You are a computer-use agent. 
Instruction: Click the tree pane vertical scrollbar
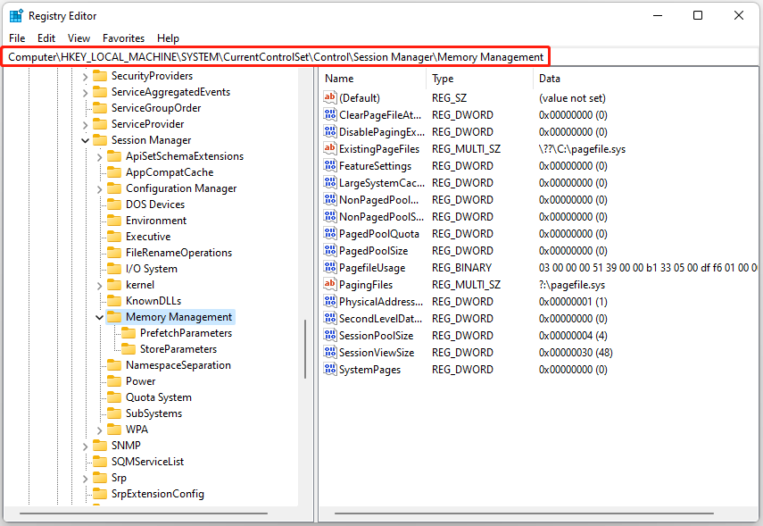point(305,348)
